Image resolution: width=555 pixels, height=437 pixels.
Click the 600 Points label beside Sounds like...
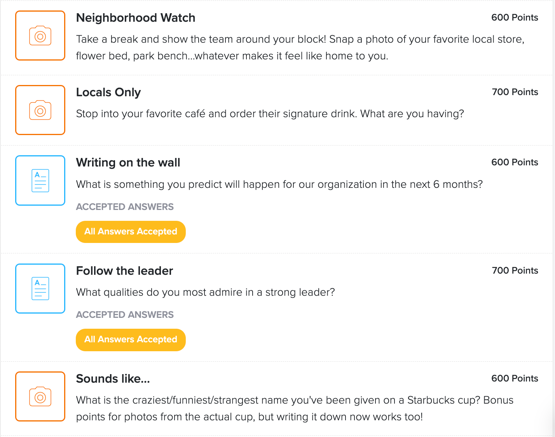[x=515, y=378]
